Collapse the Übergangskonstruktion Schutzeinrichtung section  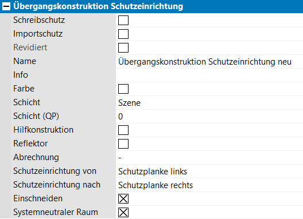[6, 6]
